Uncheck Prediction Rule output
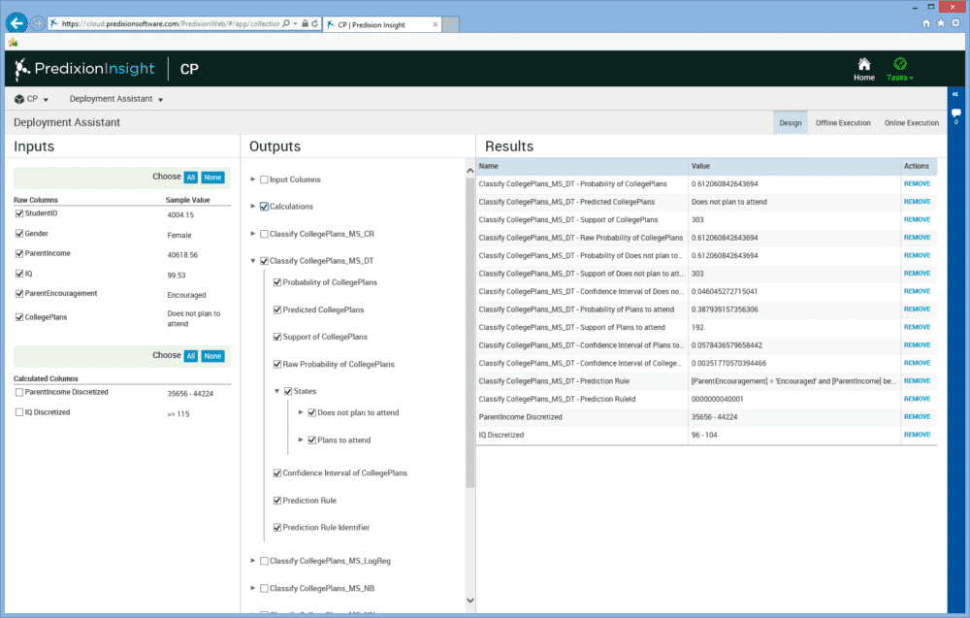This screenshot has width=970, height=618. coord(277,501)
